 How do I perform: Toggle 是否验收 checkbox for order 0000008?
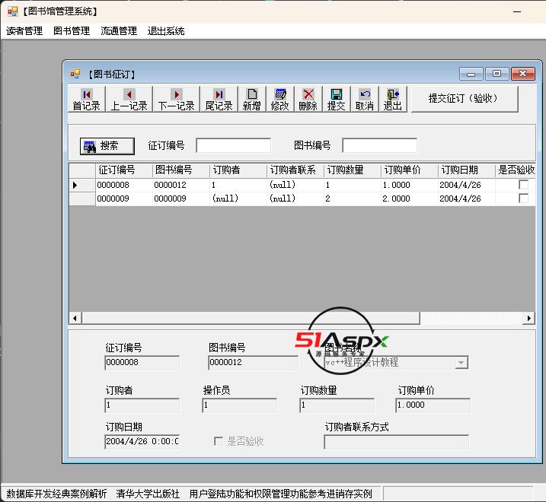tap(523, 185)
